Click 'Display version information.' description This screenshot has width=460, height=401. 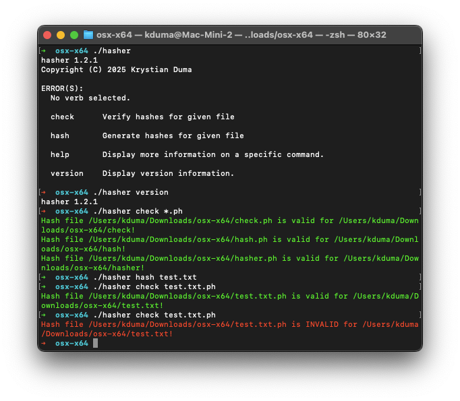point(168,173)
